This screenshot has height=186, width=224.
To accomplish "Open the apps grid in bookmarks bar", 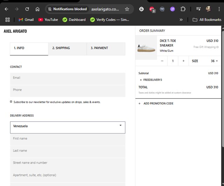I will 8,20.
